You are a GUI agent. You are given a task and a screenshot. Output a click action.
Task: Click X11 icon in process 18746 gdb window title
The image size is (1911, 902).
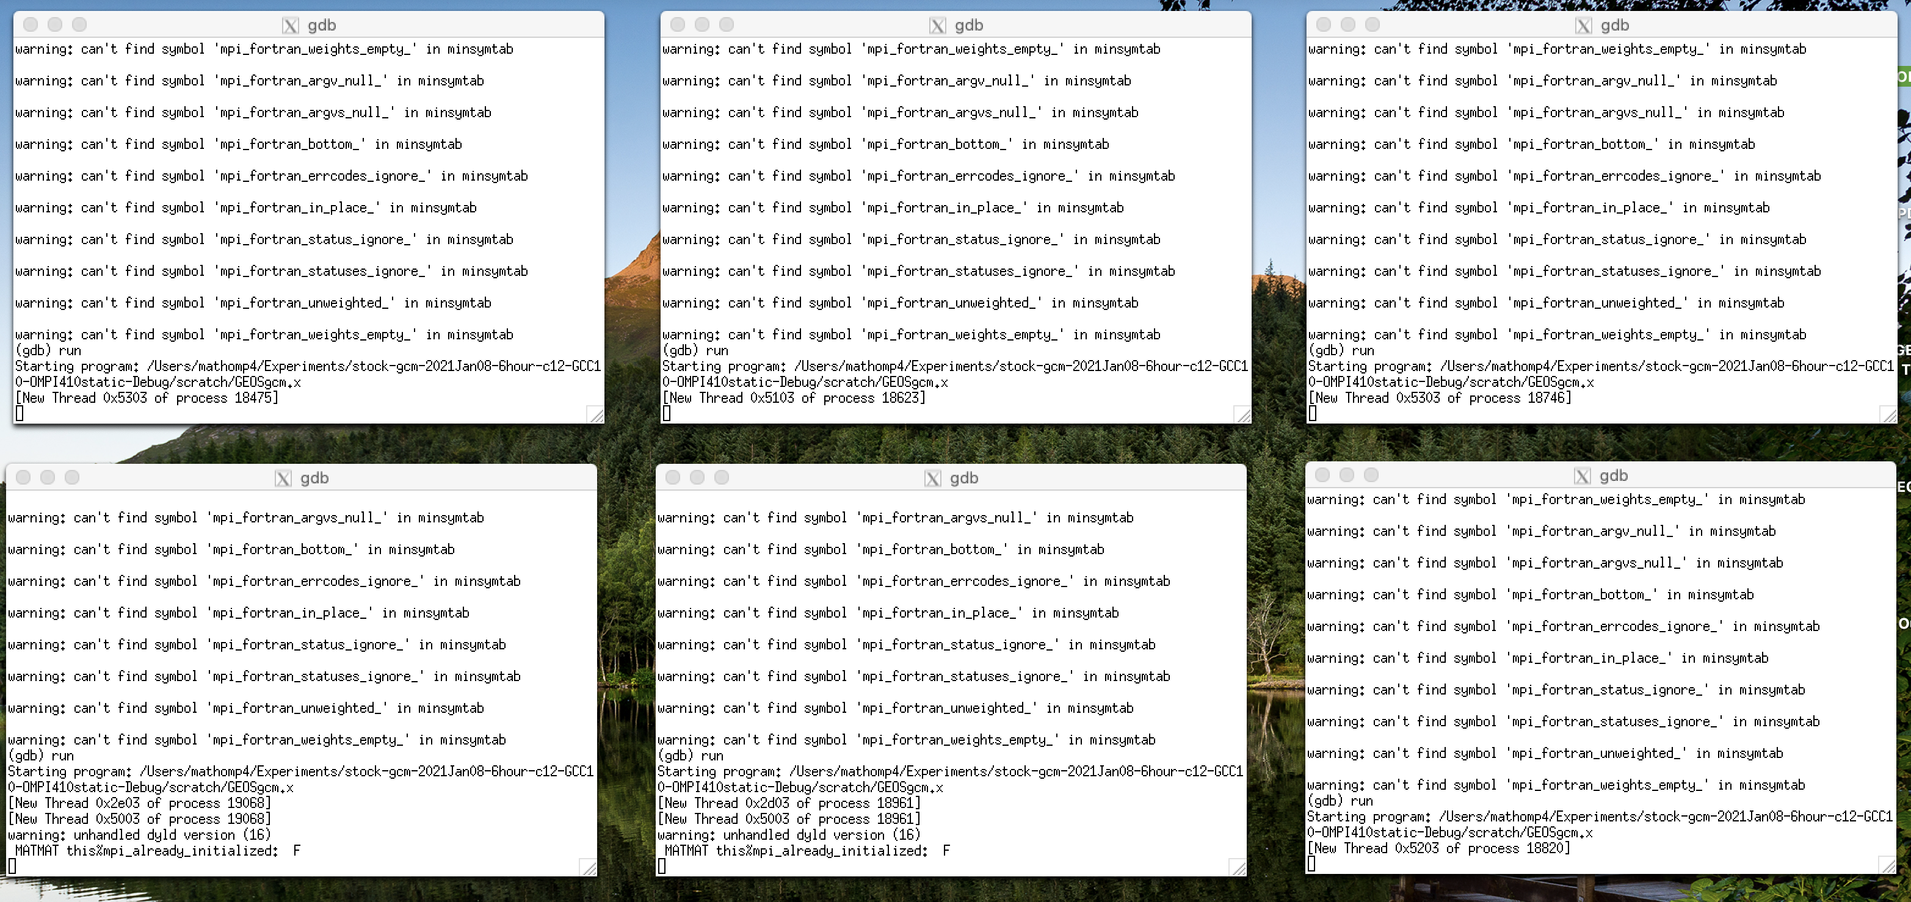click(x=1583, y=26)
